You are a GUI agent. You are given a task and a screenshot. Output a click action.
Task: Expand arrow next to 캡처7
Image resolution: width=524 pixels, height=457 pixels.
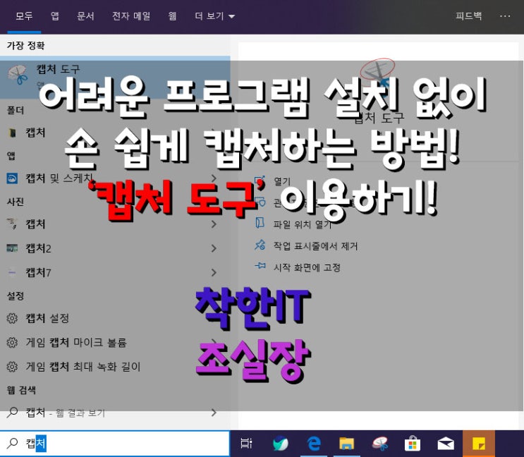214,273
